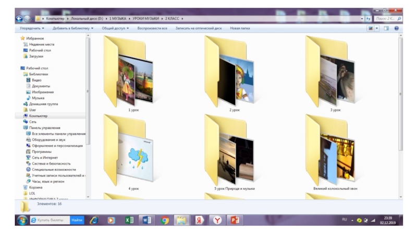Launch Excel from the taskbar
The width and height of the screenshot is (417, 234).
click(x=129, y=220)
